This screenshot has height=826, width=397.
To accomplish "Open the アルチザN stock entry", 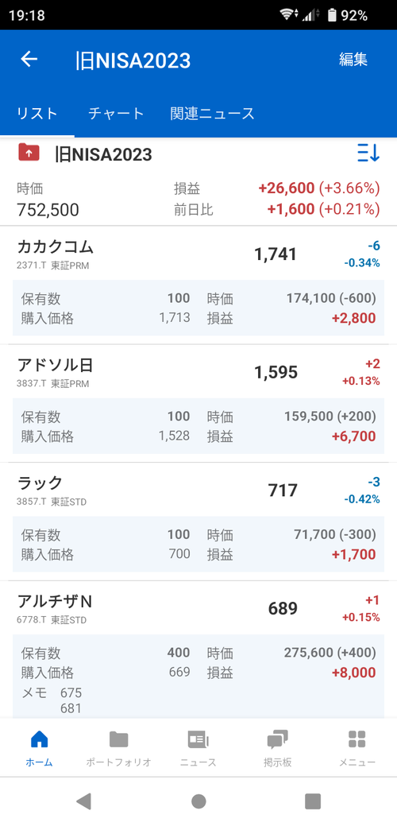I will 198,608.
